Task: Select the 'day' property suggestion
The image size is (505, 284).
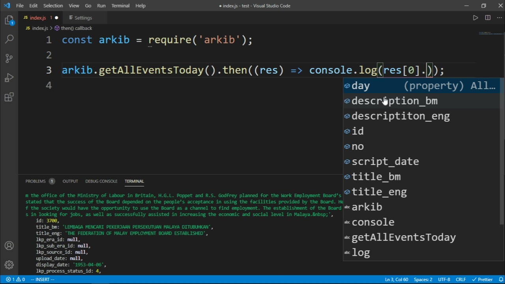Action: tap(421, 86)
